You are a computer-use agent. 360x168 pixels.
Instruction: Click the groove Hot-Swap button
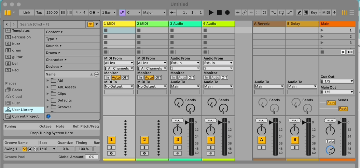pos(24,149)
